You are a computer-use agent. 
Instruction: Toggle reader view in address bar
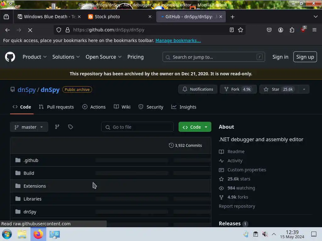click(x=232, y=30)
